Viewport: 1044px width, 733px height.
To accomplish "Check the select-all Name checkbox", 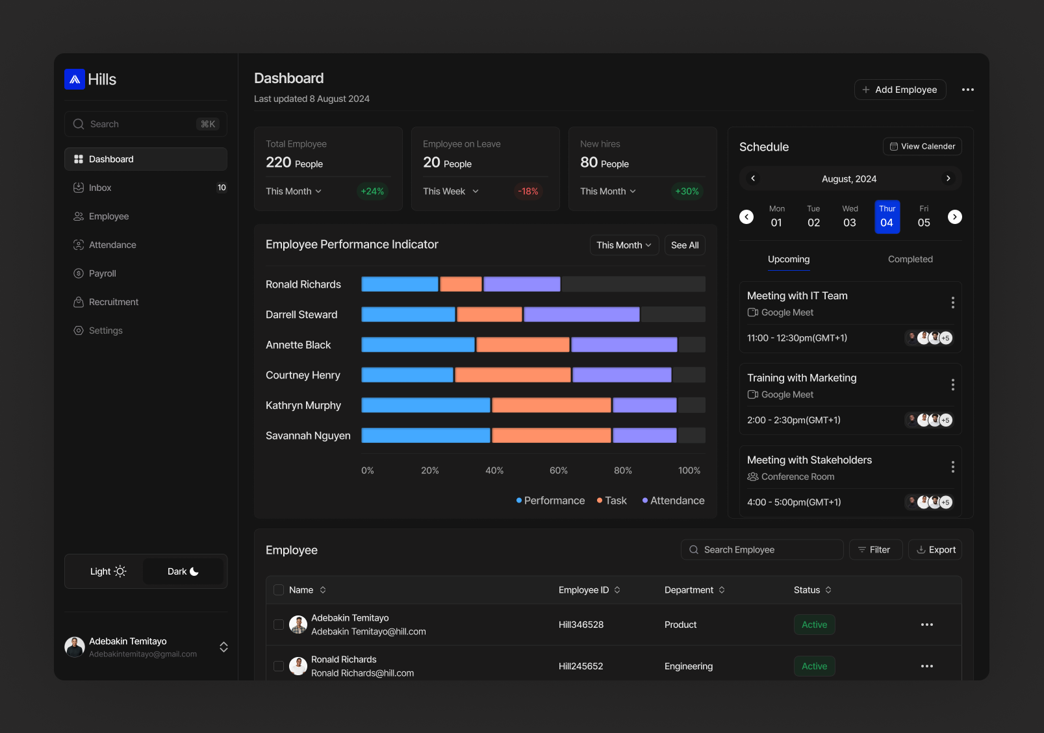I will [x=279, y=590].
